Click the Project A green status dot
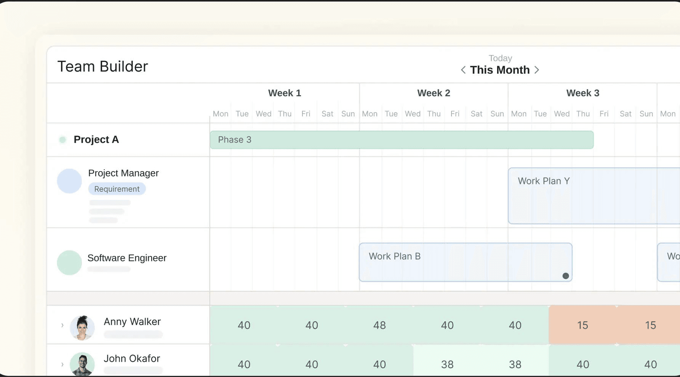The image size is (680, 377). (x=62, y=140)
